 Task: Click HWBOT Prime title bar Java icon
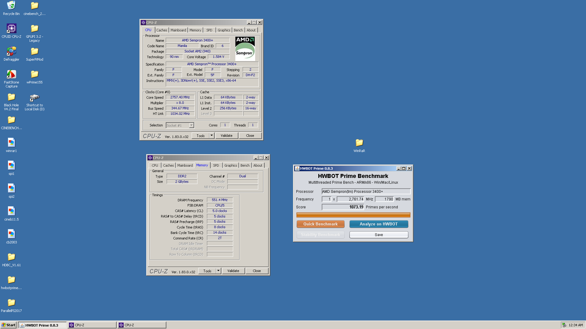(297, 168)
